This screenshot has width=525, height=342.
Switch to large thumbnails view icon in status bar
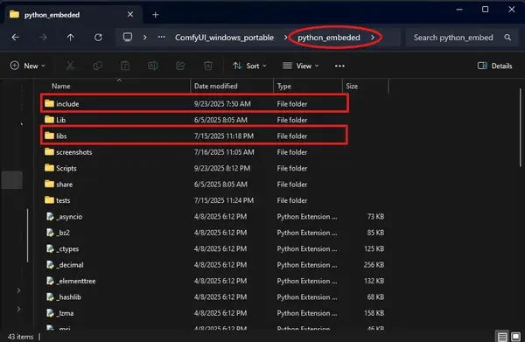(515, 336)
